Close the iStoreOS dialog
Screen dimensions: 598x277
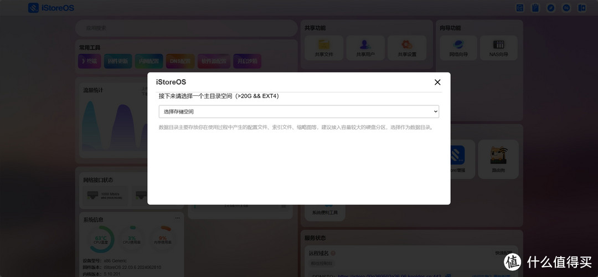pos(437,82)
